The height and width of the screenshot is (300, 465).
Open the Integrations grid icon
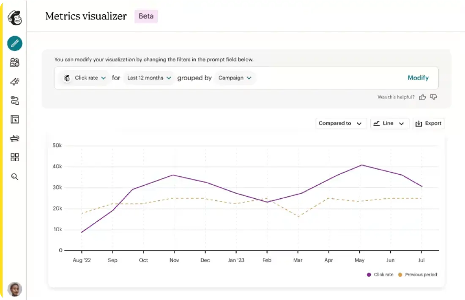pos(15,157)
